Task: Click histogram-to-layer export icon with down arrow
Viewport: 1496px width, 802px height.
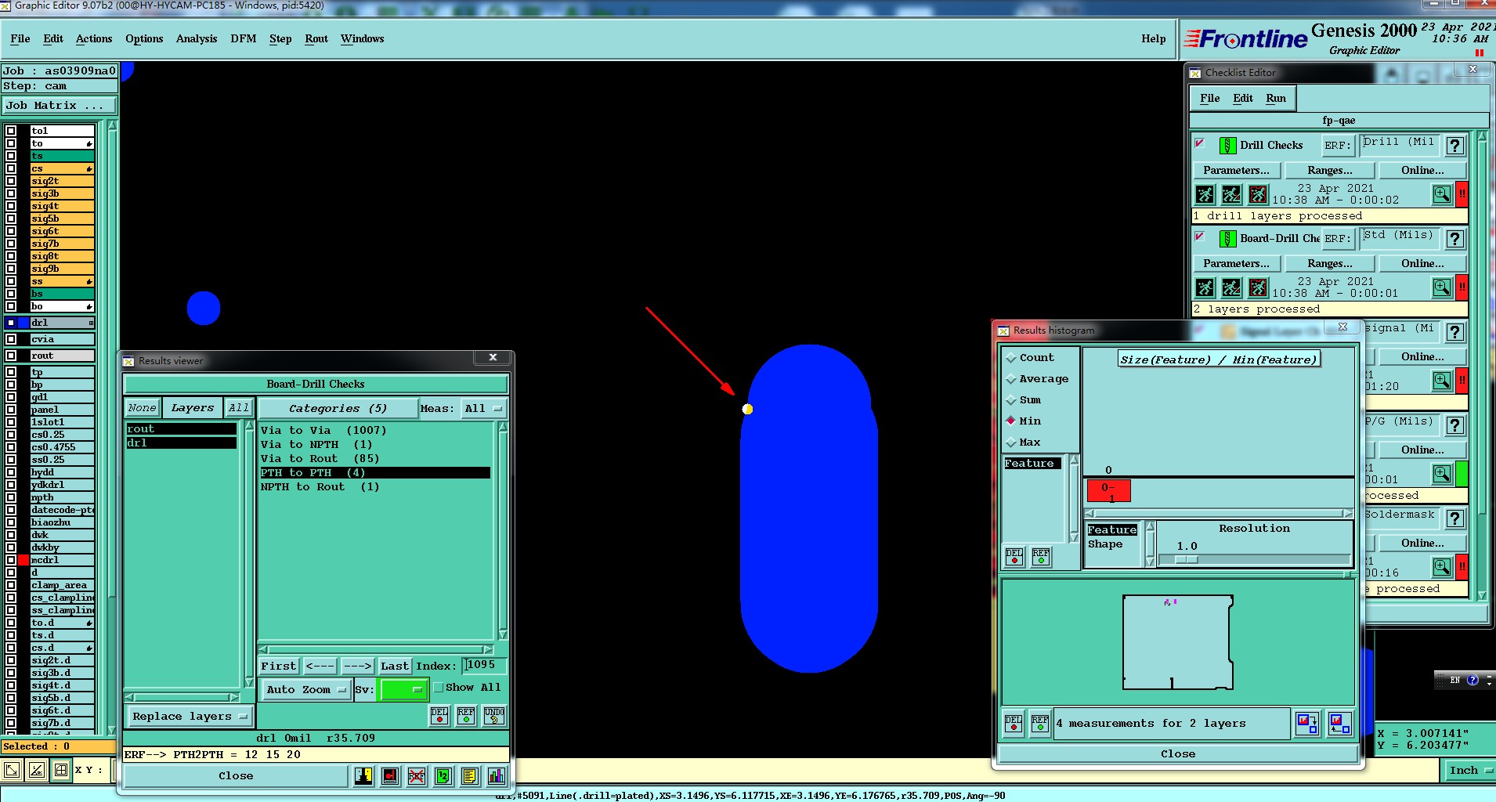Action: [1307, 723]
